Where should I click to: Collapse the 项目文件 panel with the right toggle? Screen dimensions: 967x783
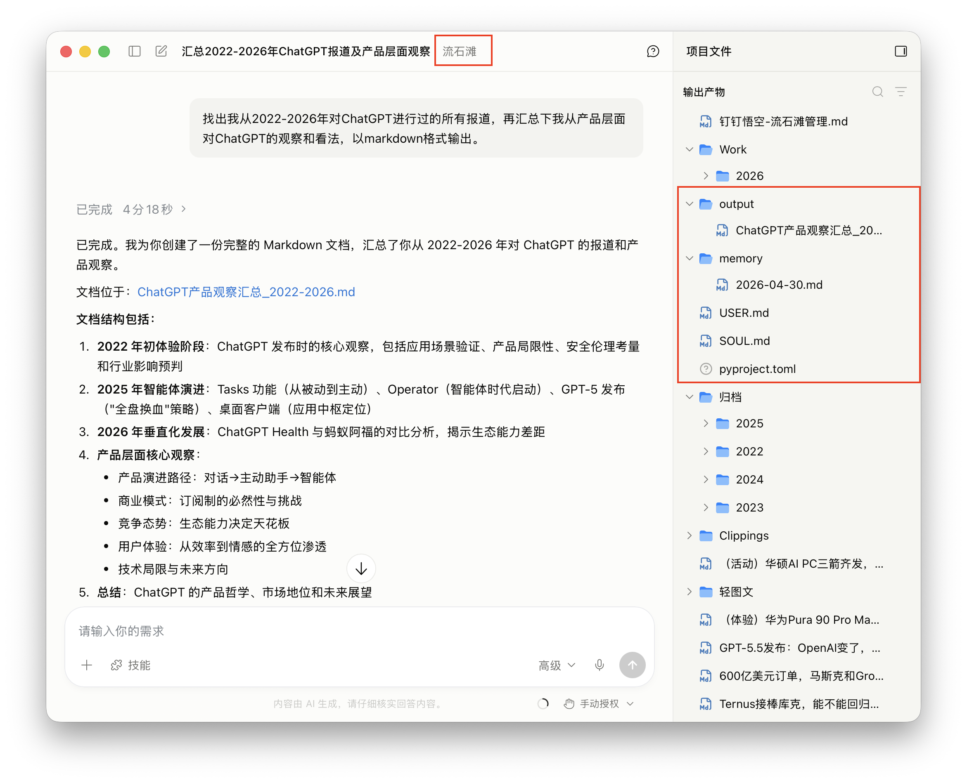point(901,51)
